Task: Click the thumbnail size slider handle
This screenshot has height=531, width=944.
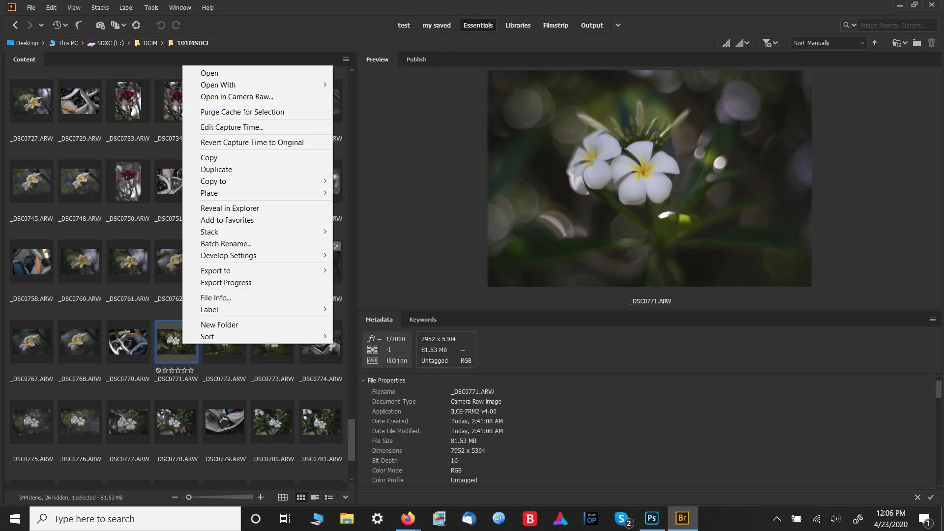Action: (189, 497)
